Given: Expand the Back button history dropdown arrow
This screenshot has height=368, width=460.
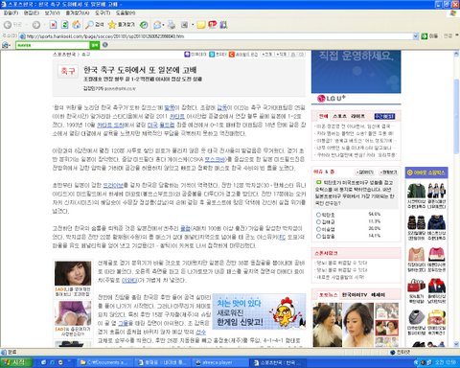Looking at the screenshot, I should (x=26, y=25).
